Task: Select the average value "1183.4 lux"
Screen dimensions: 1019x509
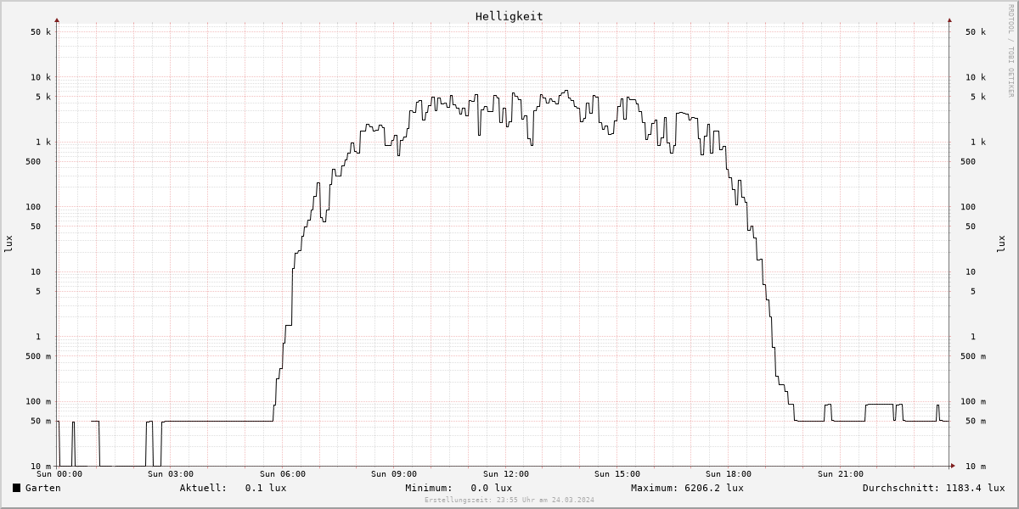Action: pos(975,488)
